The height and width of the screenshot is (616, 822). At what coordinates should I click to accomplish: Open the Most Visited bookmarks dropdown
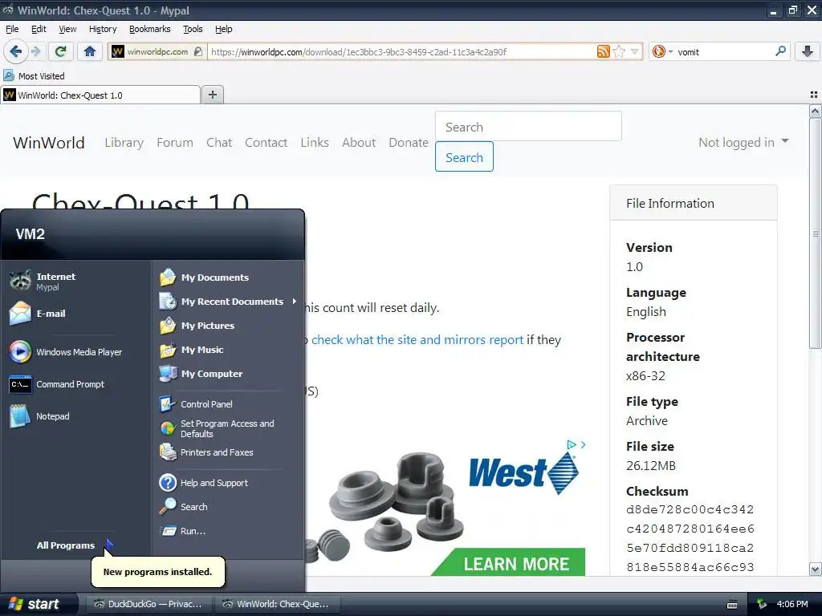tap(34, 76)
